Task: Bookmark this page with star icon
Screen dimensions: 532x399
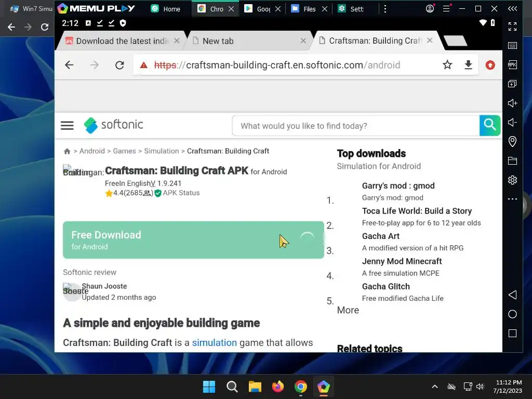Action: point(447,65)
